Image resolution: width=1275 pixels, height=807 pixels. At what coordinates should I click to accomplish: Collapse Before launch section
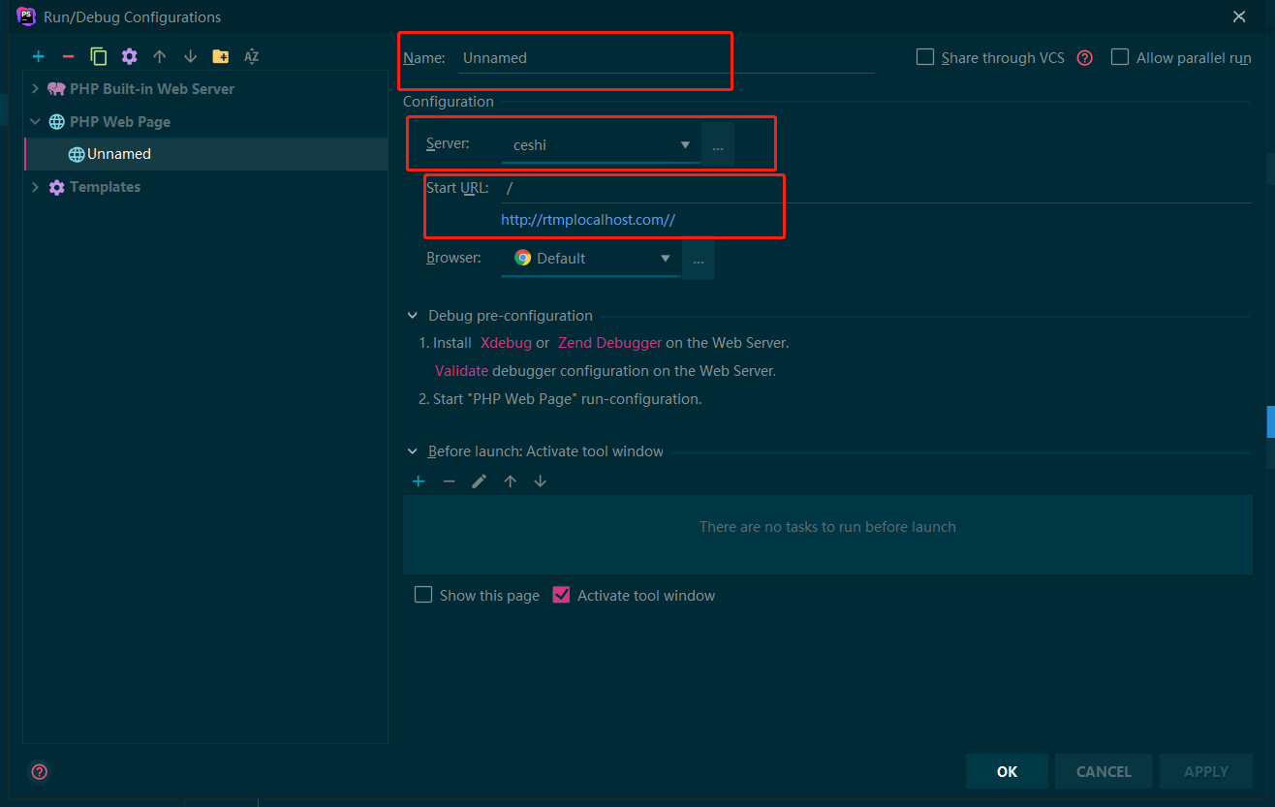coord(411,452)
